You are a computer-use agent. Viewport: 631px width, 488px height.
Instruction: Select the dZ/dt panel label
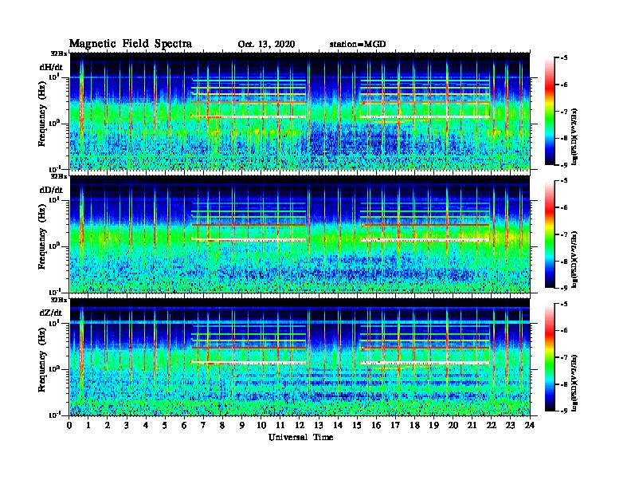[51, 313]
